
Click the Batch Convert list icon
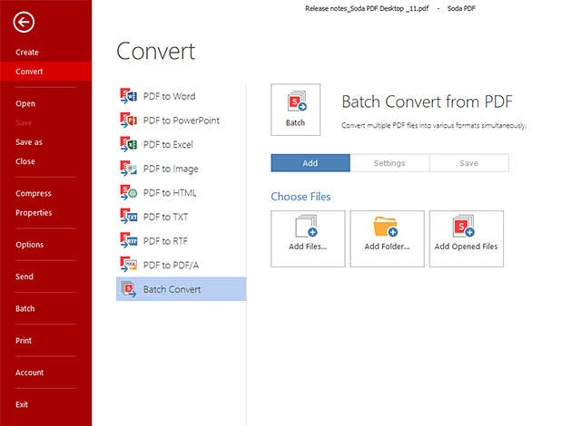click(x=129, y=289)
